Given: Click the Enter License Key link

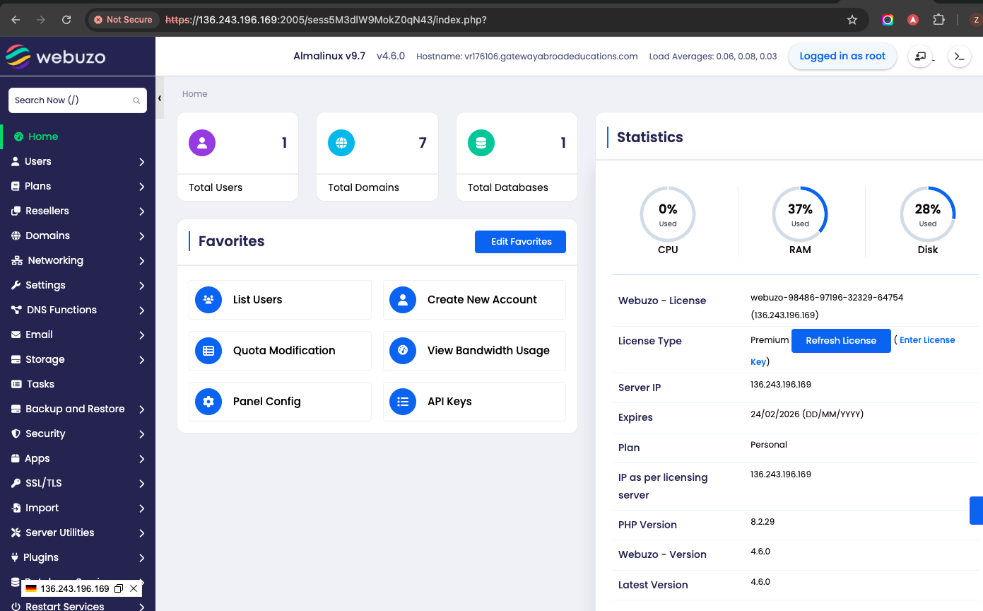Looking at the screenshot, I should click(926, 340).
